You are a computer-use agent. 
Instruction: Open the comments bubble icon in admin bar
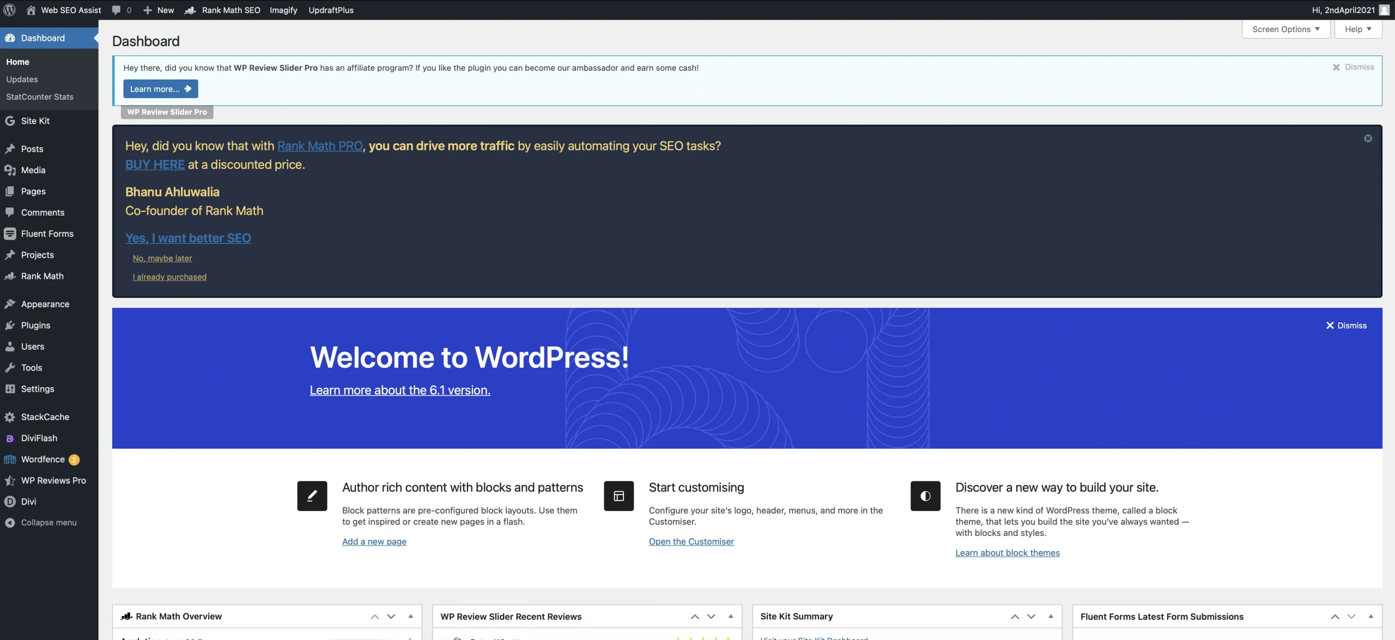tap(116, 10)
